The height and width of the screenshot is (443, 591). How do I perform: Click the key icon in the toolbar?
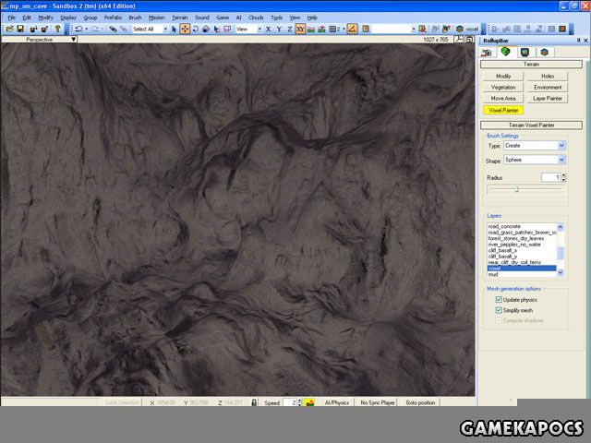(57, 29)
